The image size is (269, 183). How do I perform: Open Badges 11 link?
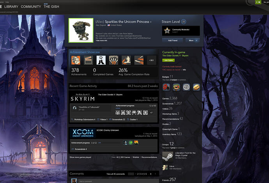168,77
